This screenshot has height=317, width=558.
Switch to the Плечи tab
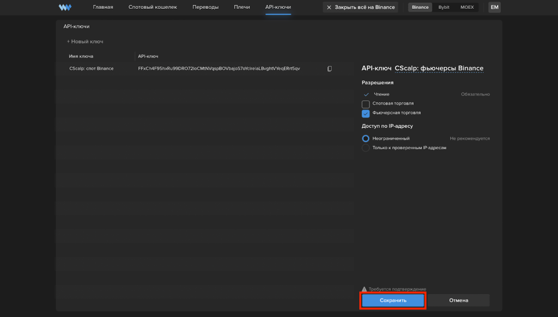(242, 7)
